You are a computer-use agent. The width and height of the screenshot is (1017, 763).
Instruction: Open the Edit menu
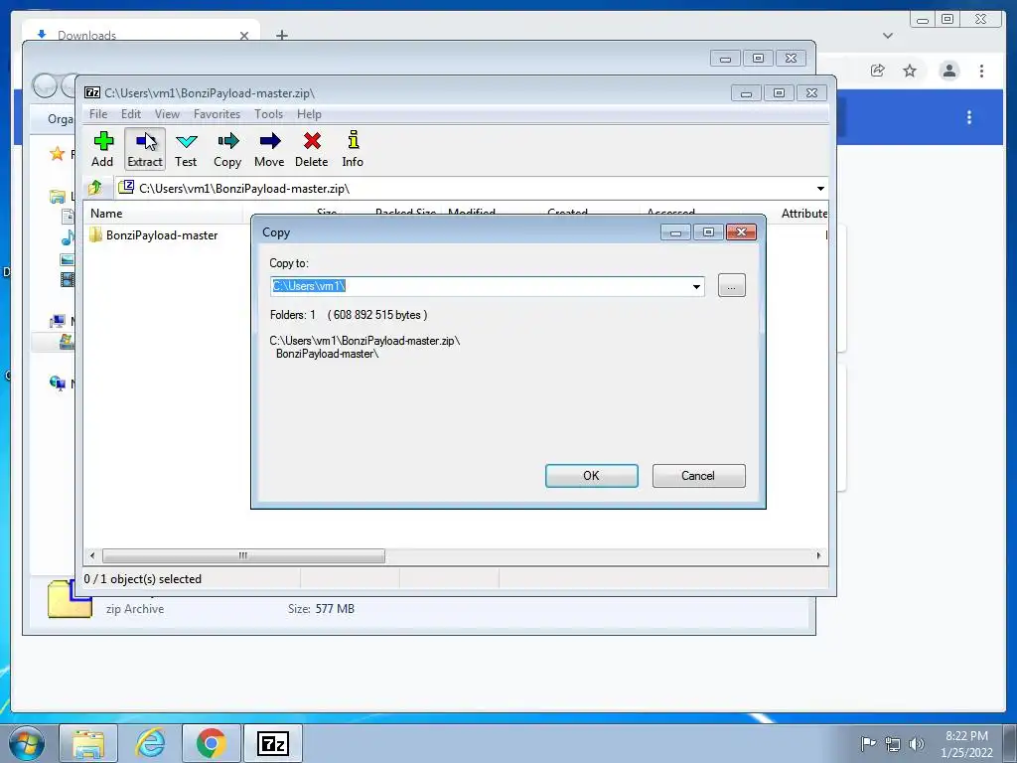click(x=131, y=114)
